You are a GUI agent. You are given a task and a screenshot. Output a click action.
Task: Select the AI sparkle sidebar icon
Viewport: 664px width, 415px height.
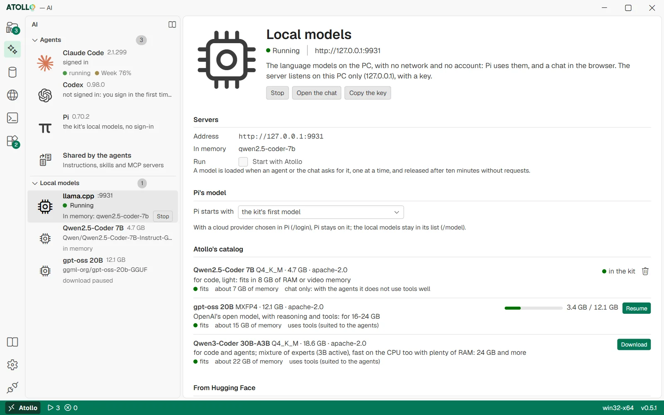(x=12, y=49)
